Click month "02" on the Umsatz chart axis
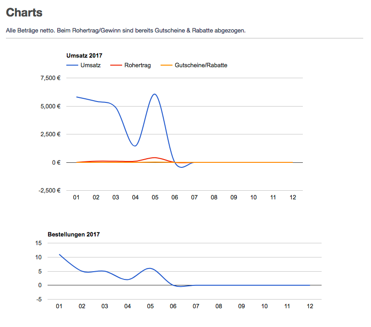 click(96, 198)
